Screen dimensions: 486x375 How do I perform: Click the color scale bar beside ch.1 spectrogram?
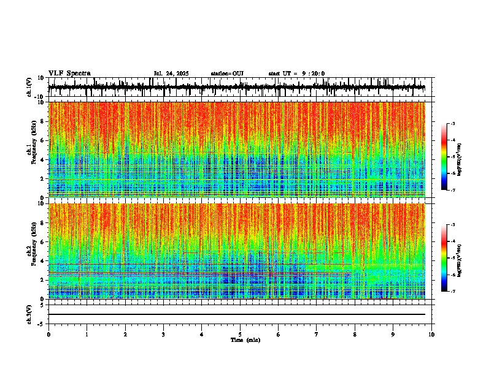[x=444, y=157]
